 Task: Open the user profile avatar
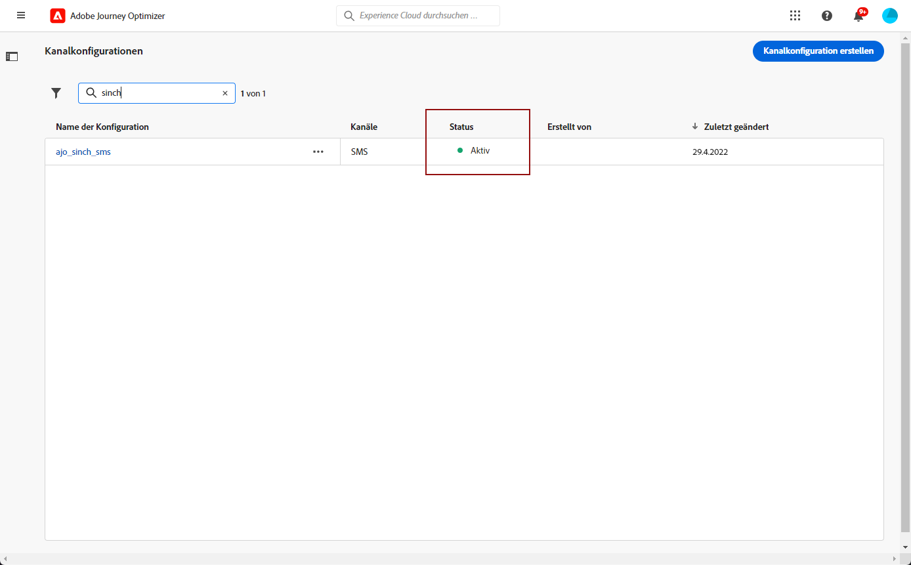(x=890, y=16)
